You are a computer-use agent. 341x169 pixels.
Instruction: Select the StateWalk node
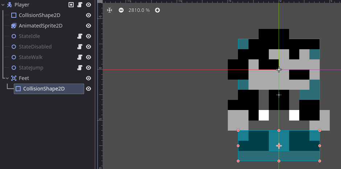(31, 57)
